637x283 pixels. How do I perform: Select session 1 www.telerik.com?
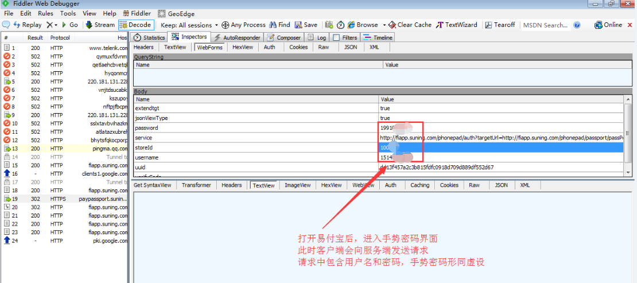65,48
